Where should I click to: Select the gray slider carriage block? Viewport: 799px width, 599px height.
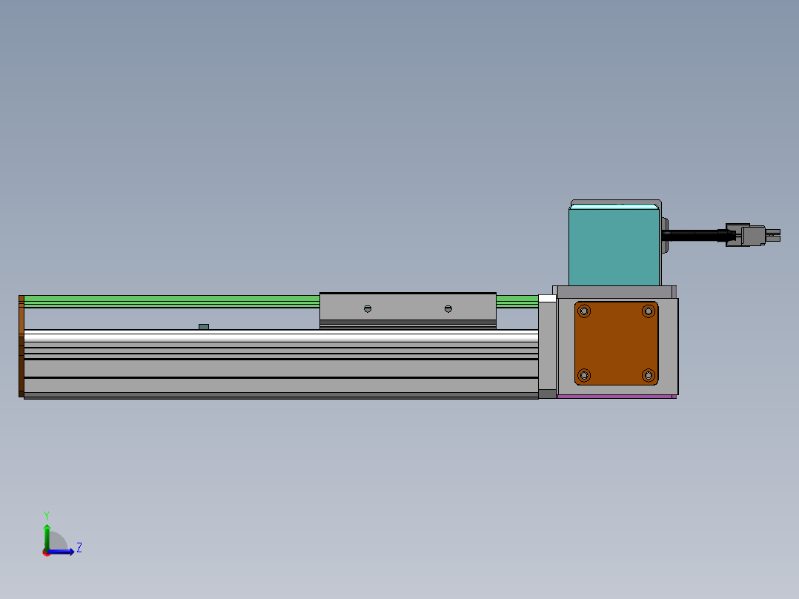(408, 311)
